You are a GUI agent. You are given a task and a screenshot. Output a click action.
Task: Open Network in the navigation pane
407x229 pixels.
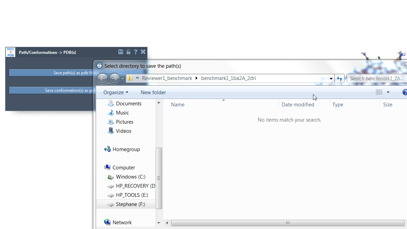[118, 223]
